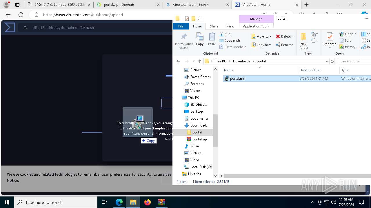Switch to portal.zip - Onehub tab
The width and height of the screenshot is (371, 208).
(x=128, y=5)
